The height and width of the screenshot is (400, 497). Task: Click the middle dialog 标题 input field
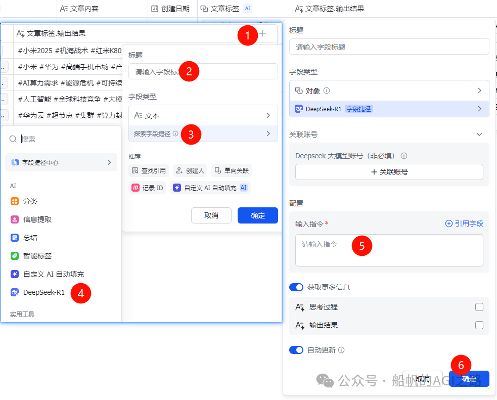(203, 71)
